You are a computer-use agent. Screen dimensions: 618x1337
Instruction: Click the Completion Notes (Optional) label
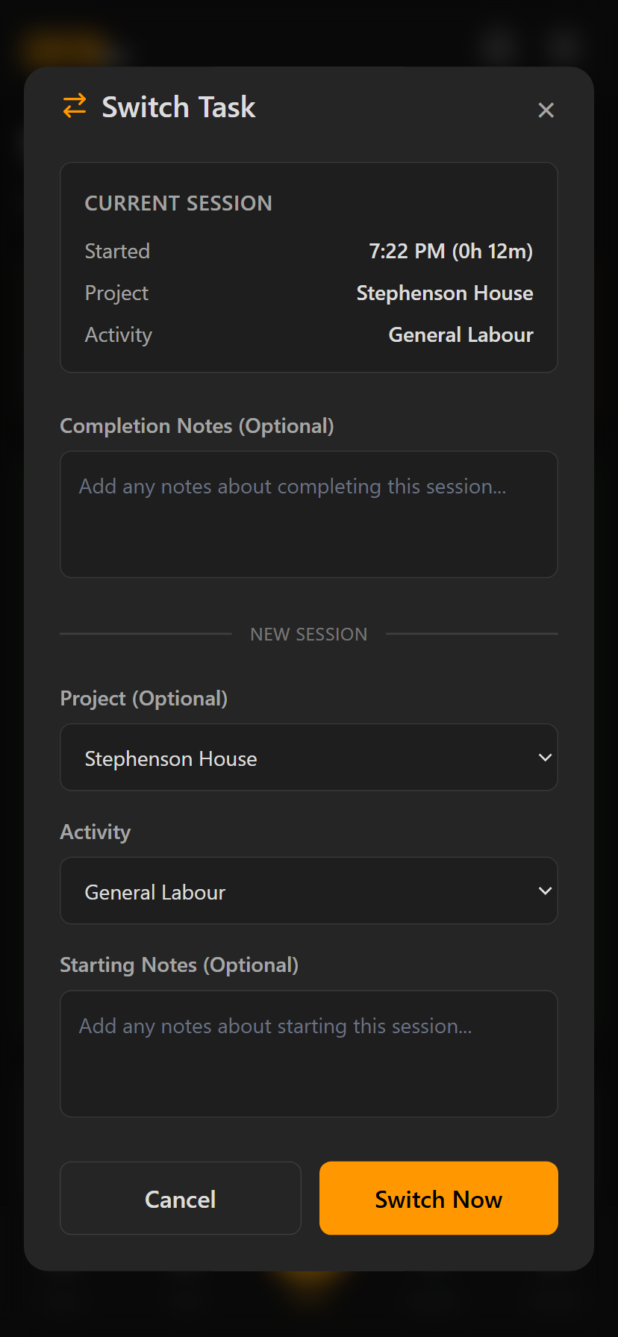[x=197, y=426]
